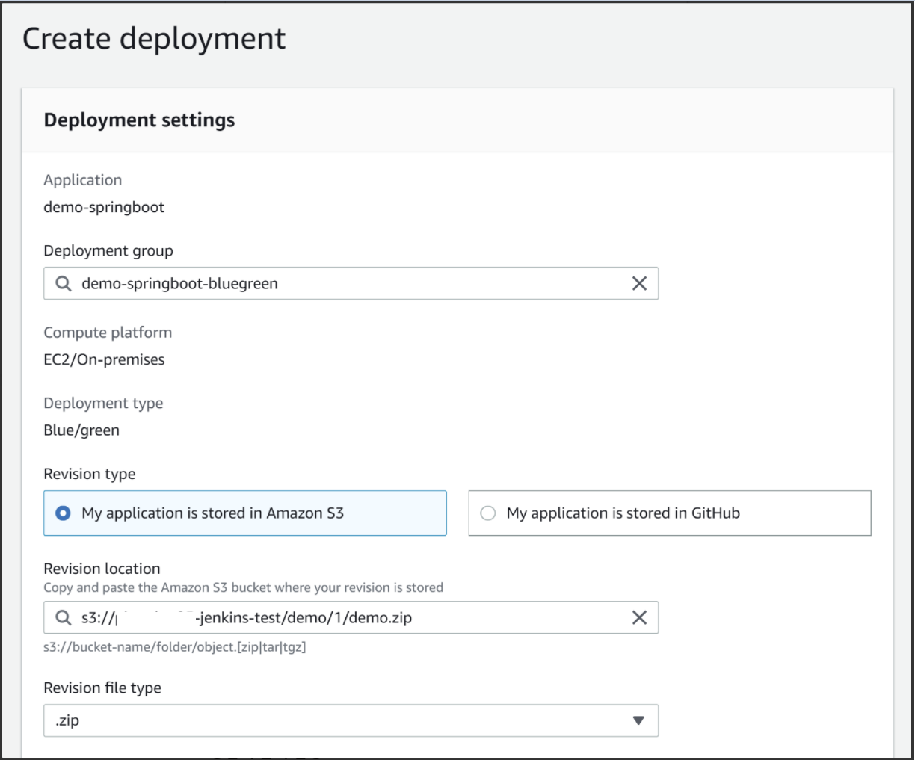Click the Revision file type label
This screenshot has width=915, height=760.
click(x=102, y=688)
